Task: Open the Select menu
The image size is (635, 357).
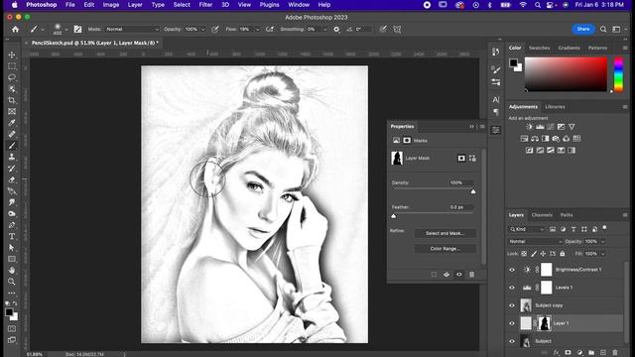Action: click(x=182, y=5)
